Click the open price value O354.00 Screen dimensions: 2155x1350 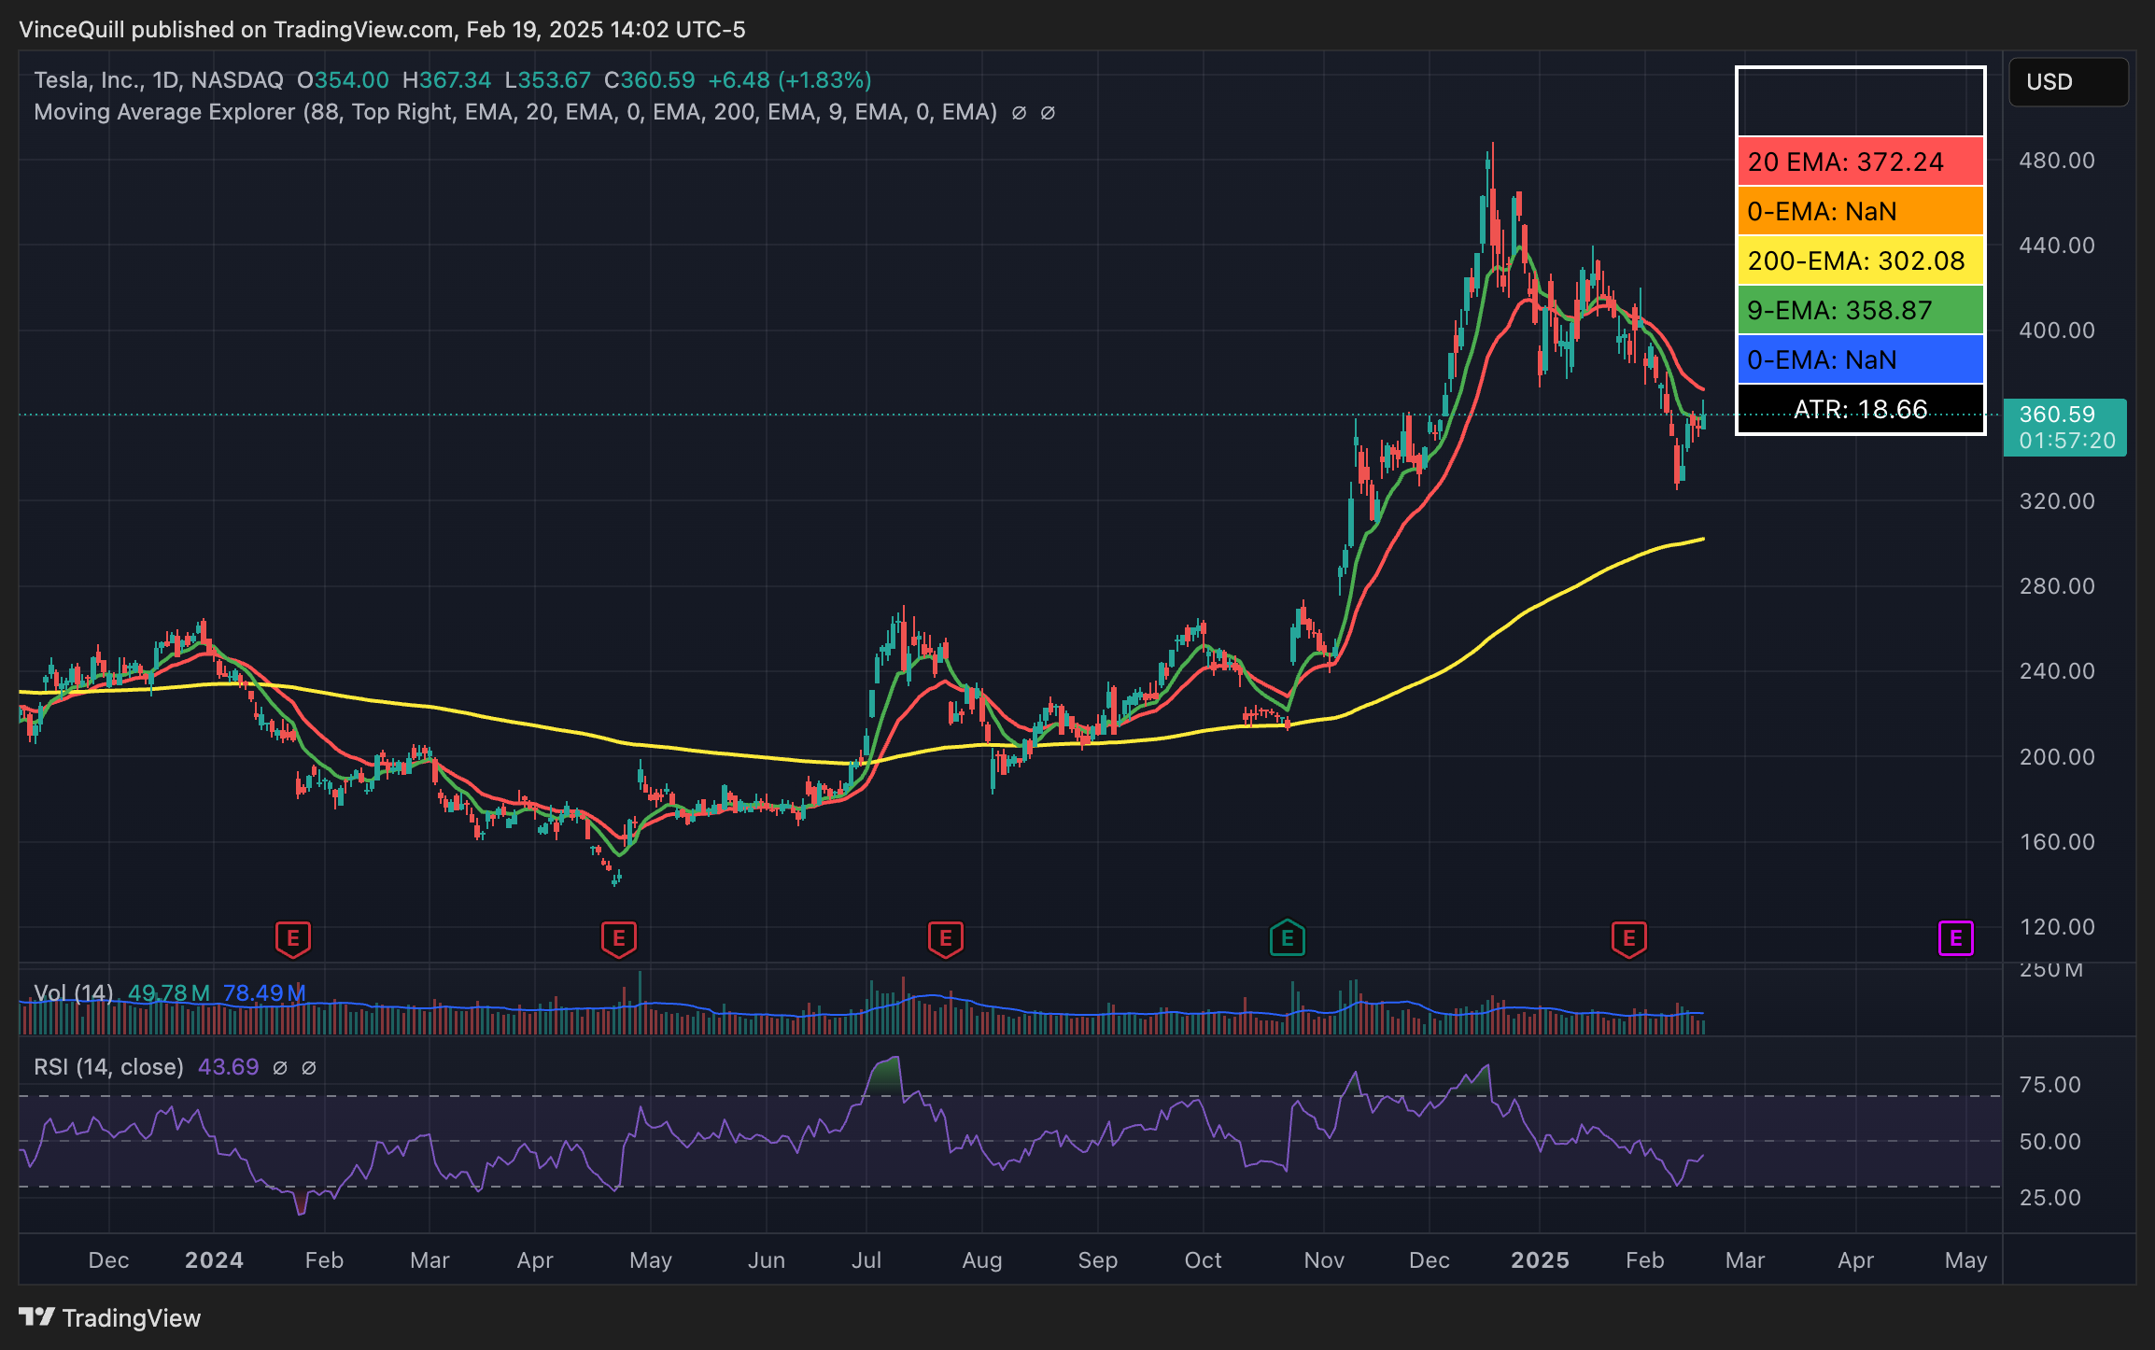(x=343, y=80)
